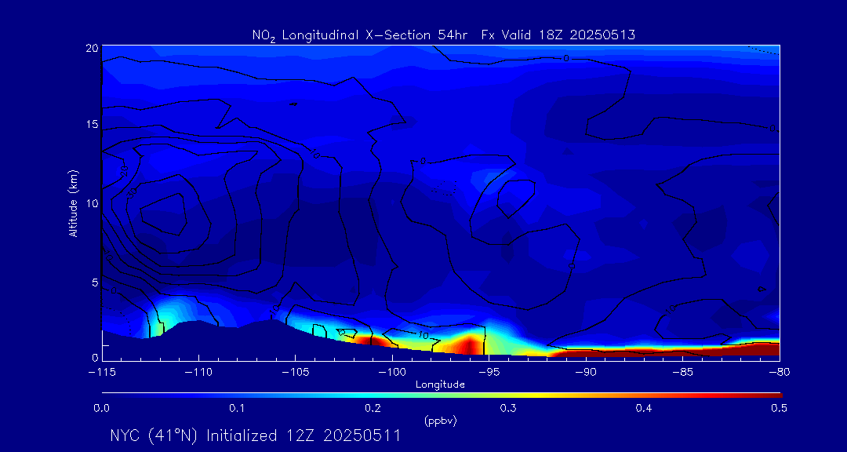Click the -105 longitude tick label
This screenshot has height=452, width=847.
coord(295,373)
